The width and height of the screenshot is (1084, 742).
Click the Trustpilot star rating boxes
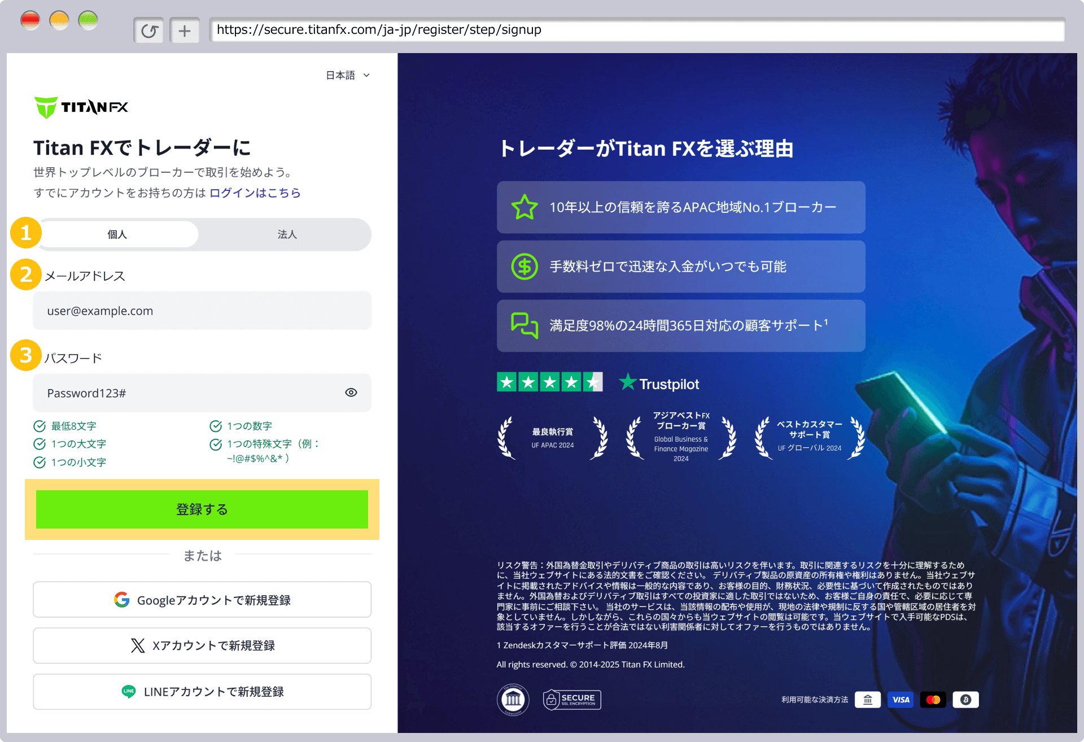click(x=550, y=382)
